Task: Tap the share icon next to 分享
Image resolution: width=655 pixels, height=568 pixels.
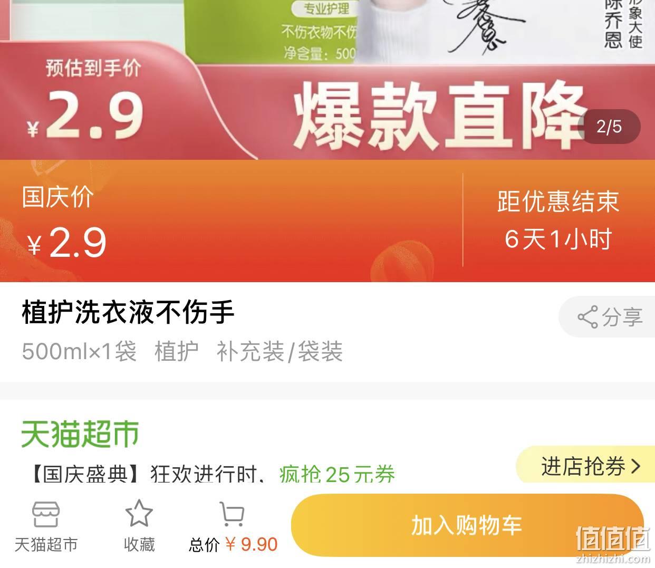Action: pos(587,317)
